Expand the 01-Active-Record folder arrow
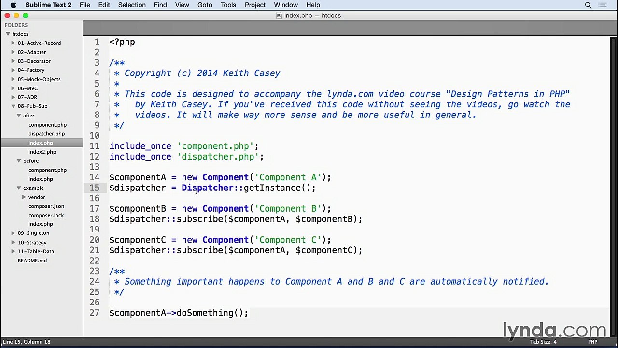Image resolution: width=618 pixels, height=348 pixels. 14,43
